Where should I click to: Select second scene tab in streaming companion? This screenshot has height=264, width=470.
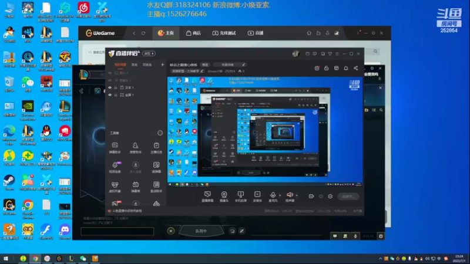click(x=135, y=65)
